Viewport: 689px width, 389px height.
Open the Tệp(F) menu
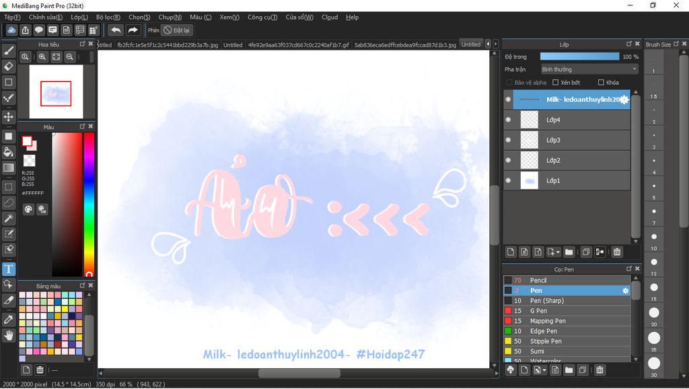point(12,17)
